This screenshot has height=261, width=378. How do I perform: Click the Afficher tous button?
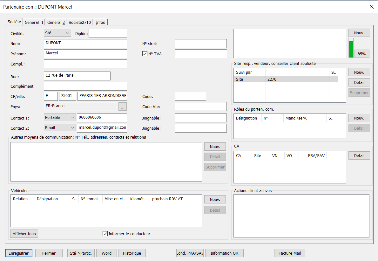point(24,234)
